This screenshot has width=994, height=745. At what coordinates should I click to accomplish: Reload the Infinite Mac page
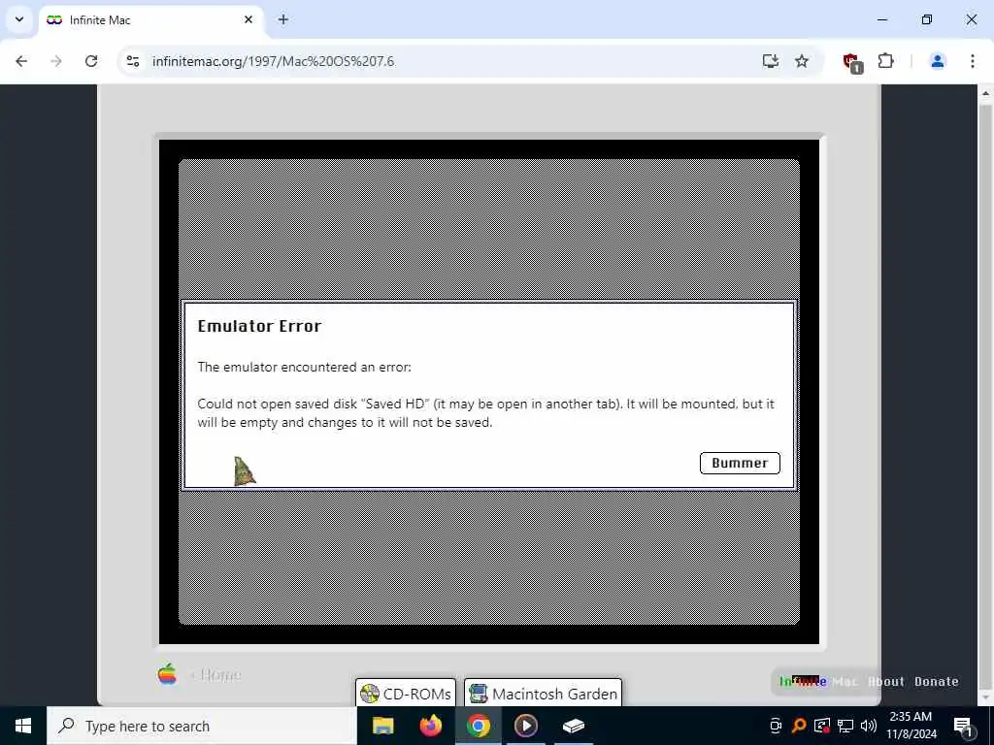(91, 61)
